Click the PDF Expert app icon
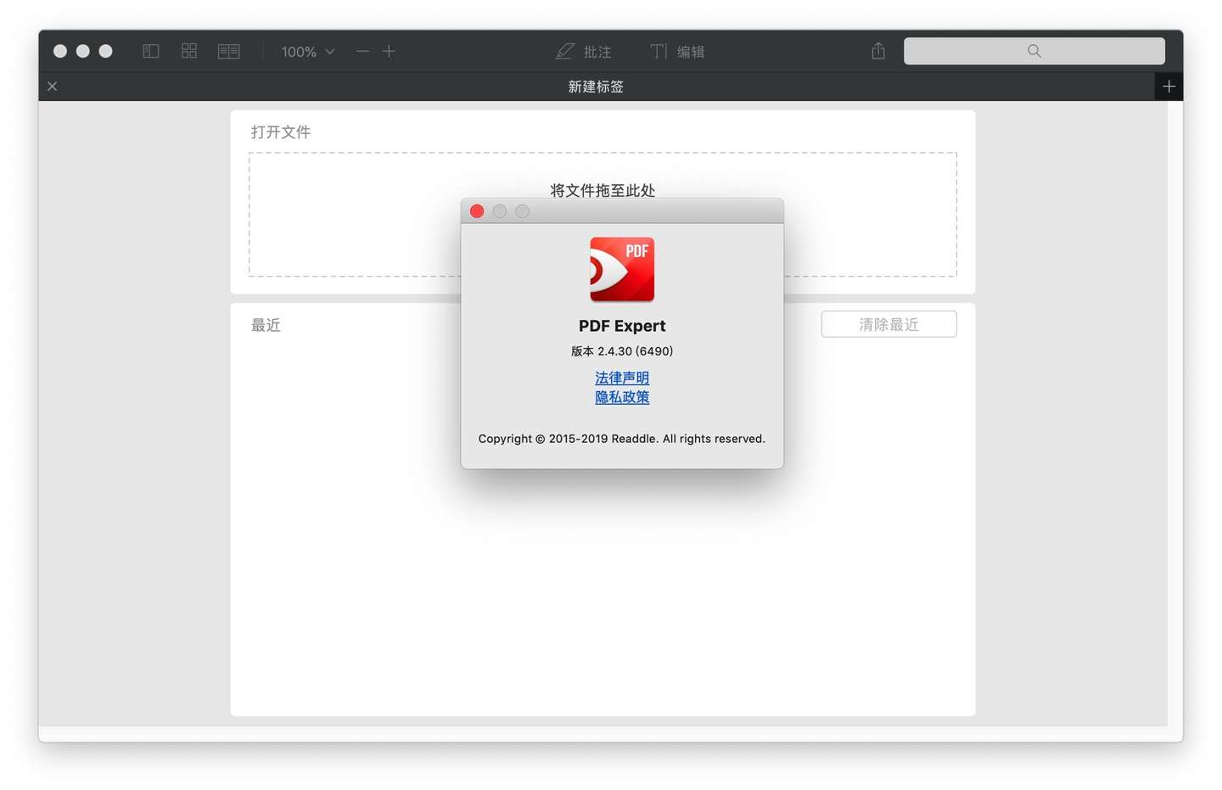 point(622,269)
